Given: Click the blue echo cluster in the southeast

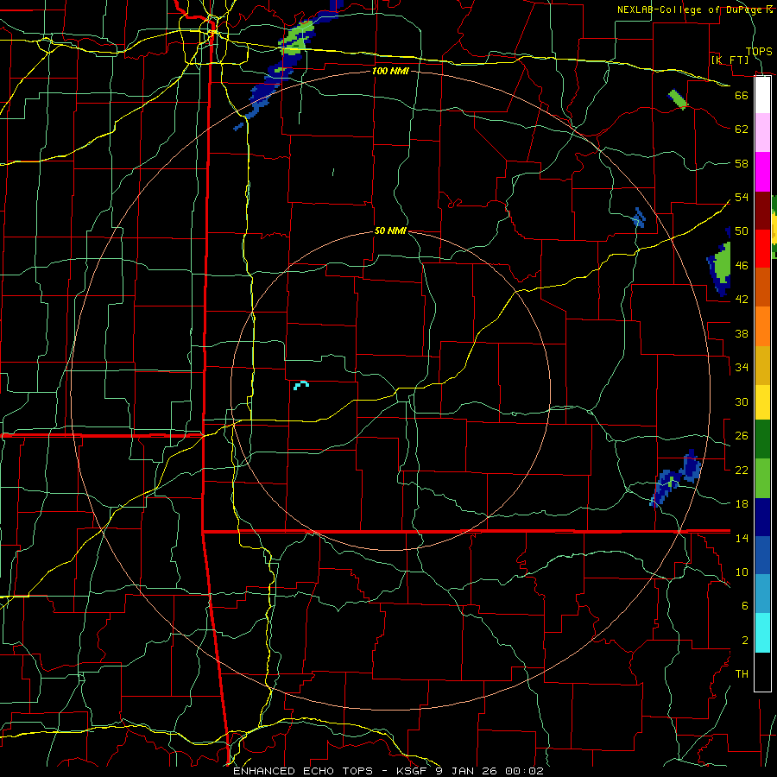Looking at the screenshot, I should click(x=676, y=477).
